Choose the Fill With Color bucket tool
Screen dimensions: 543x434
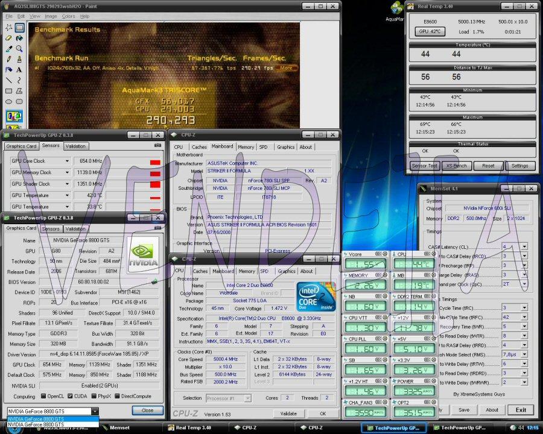19,38
